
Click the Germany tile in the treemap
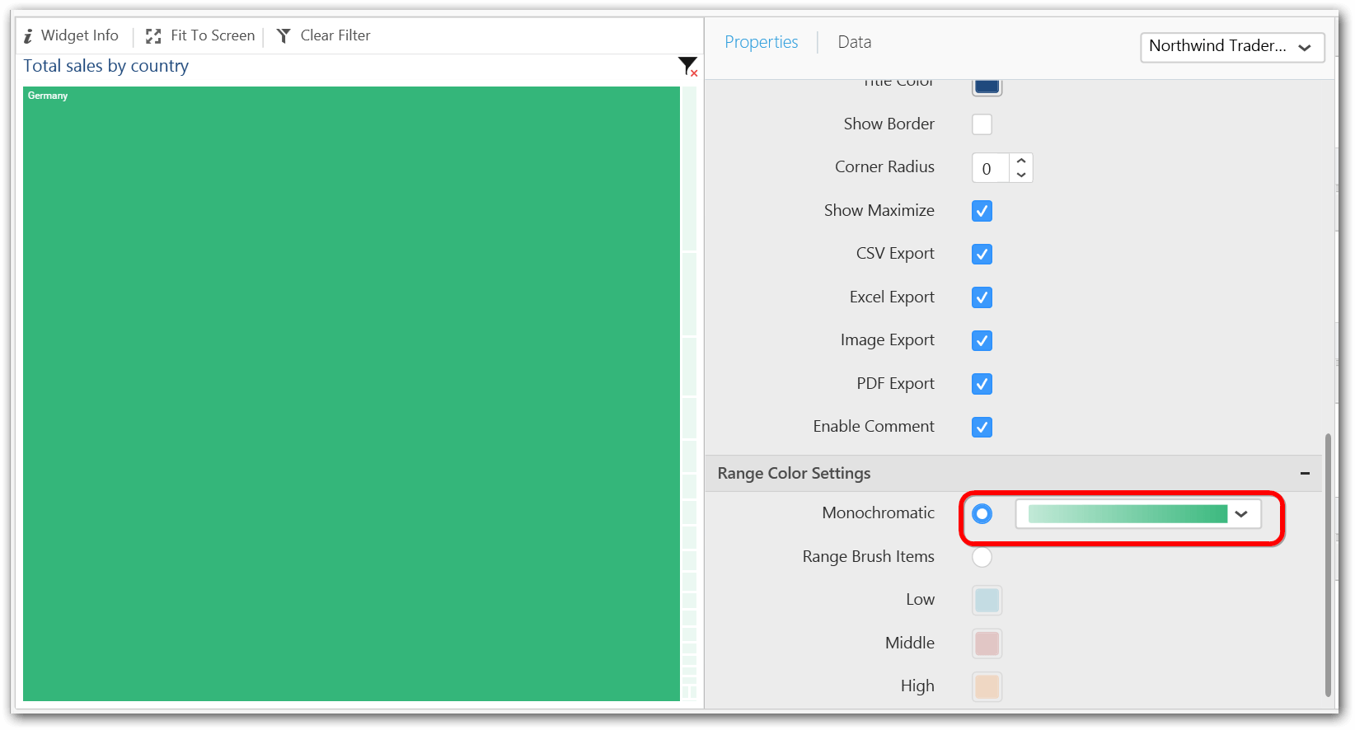point(351,394)
